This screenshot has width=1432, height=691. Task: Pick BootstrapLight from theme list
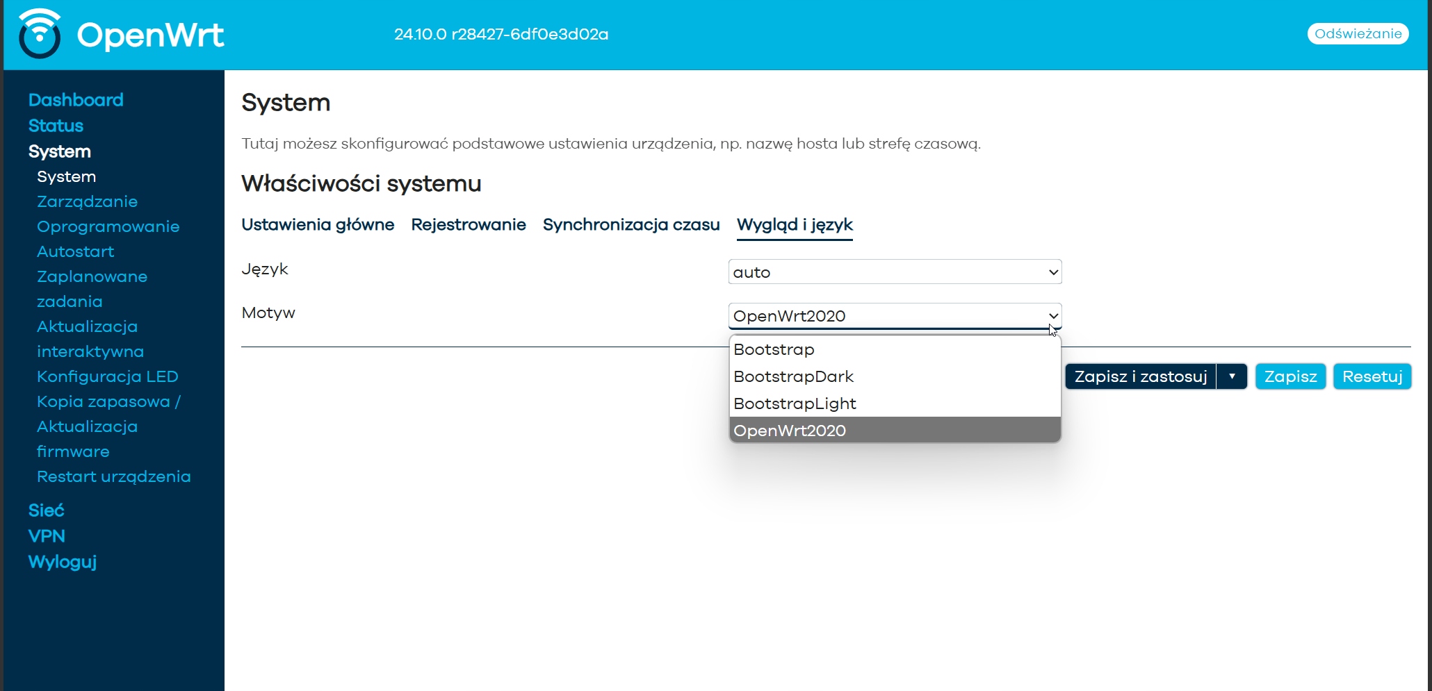(795, 403)
